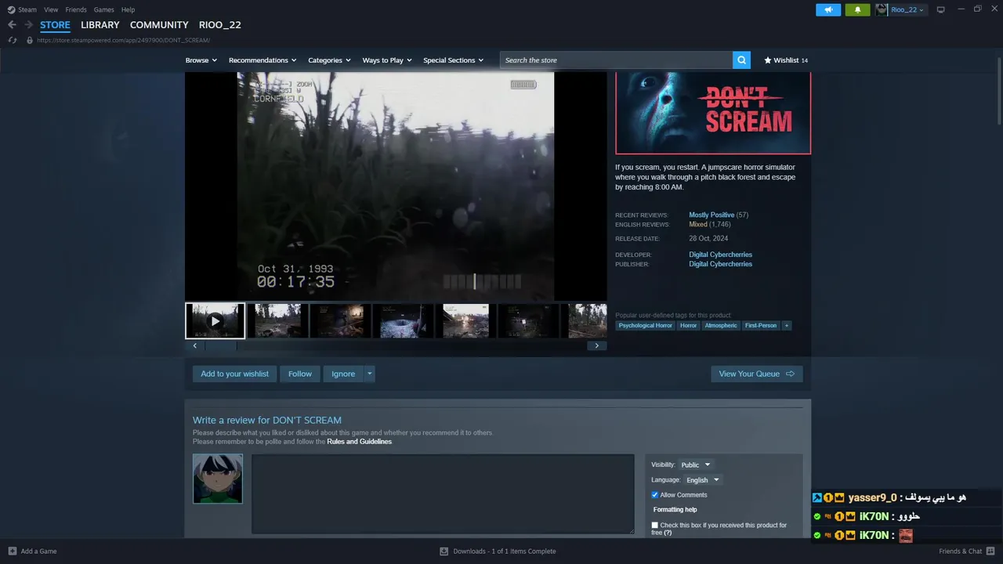Go back with the navigation back arrow
The width and height of the screenshot is (1003, 564).
coord(12,25)
